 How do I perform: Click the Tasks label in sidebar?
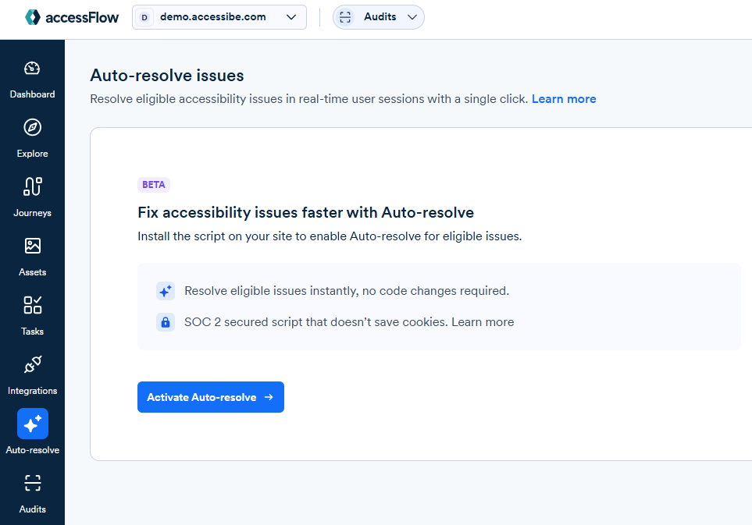click(32, 332)
